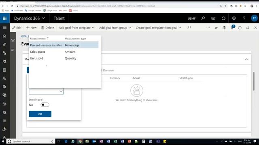Reload the browser page
This screenshot has width=259, height=145.
pos(12,6)
